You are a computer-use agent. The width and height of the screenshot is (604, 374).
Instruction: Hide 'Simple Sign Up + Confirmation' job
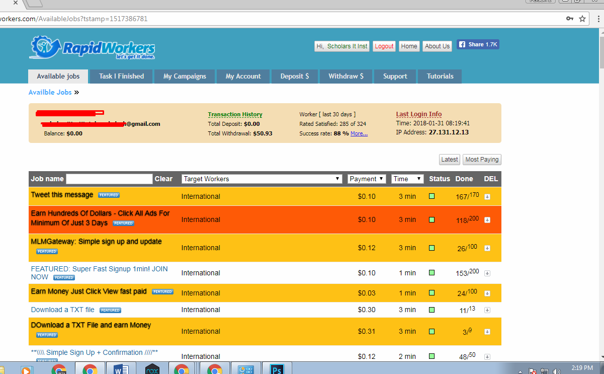tap(487, 357)
